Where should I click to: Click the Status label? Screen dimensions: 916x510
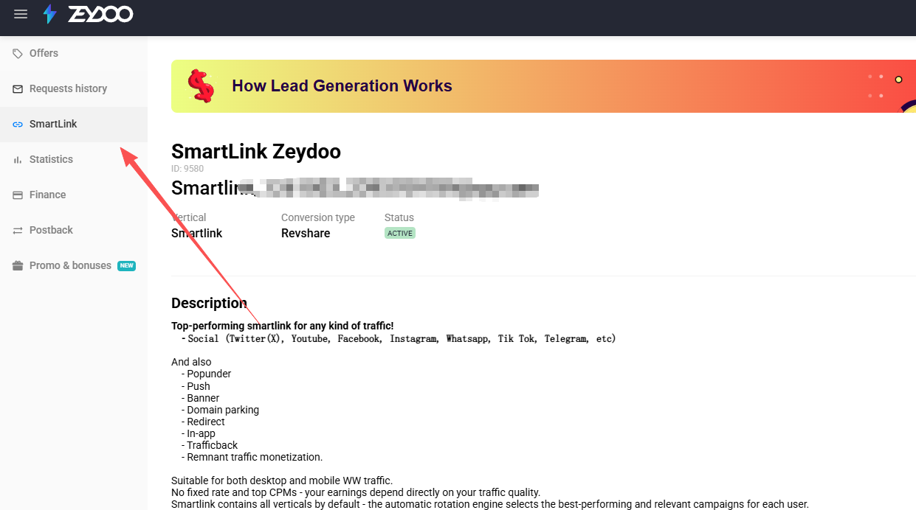[x=399, y=217]
